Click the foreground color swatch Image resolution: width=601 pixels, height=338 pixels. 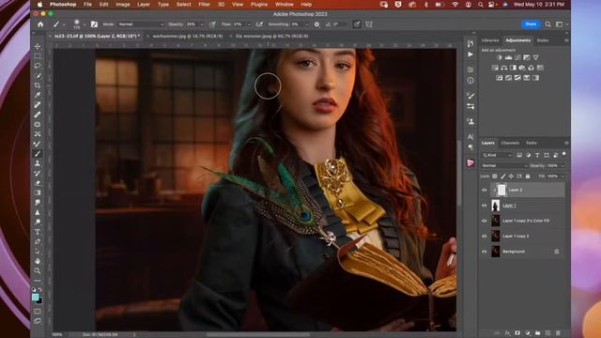pos(36,298)
